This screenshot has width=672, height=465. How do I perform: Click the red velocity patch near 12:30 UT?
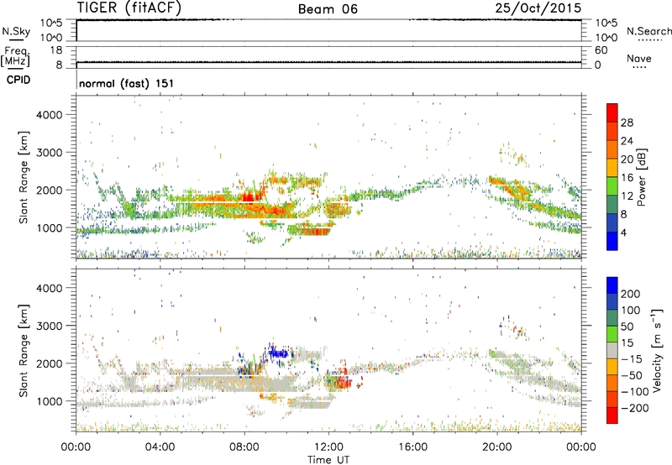343,381
